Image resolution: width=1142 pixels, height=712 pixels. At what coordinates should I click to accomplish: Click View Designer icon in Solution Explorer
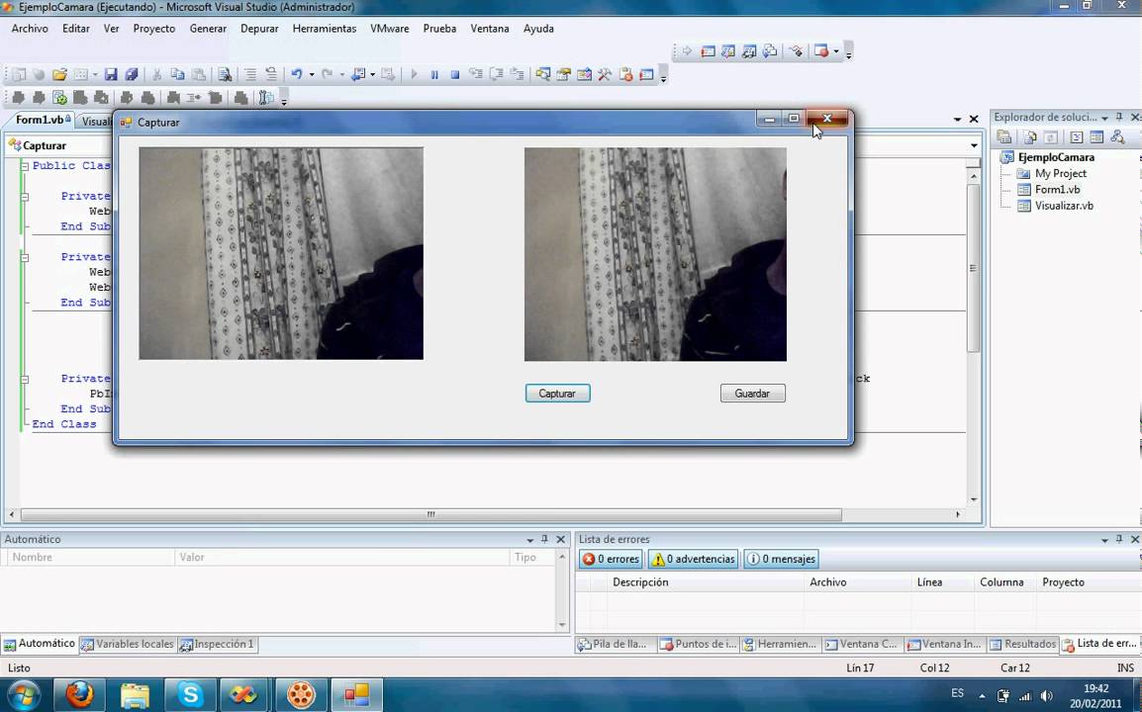point(1096,136)
